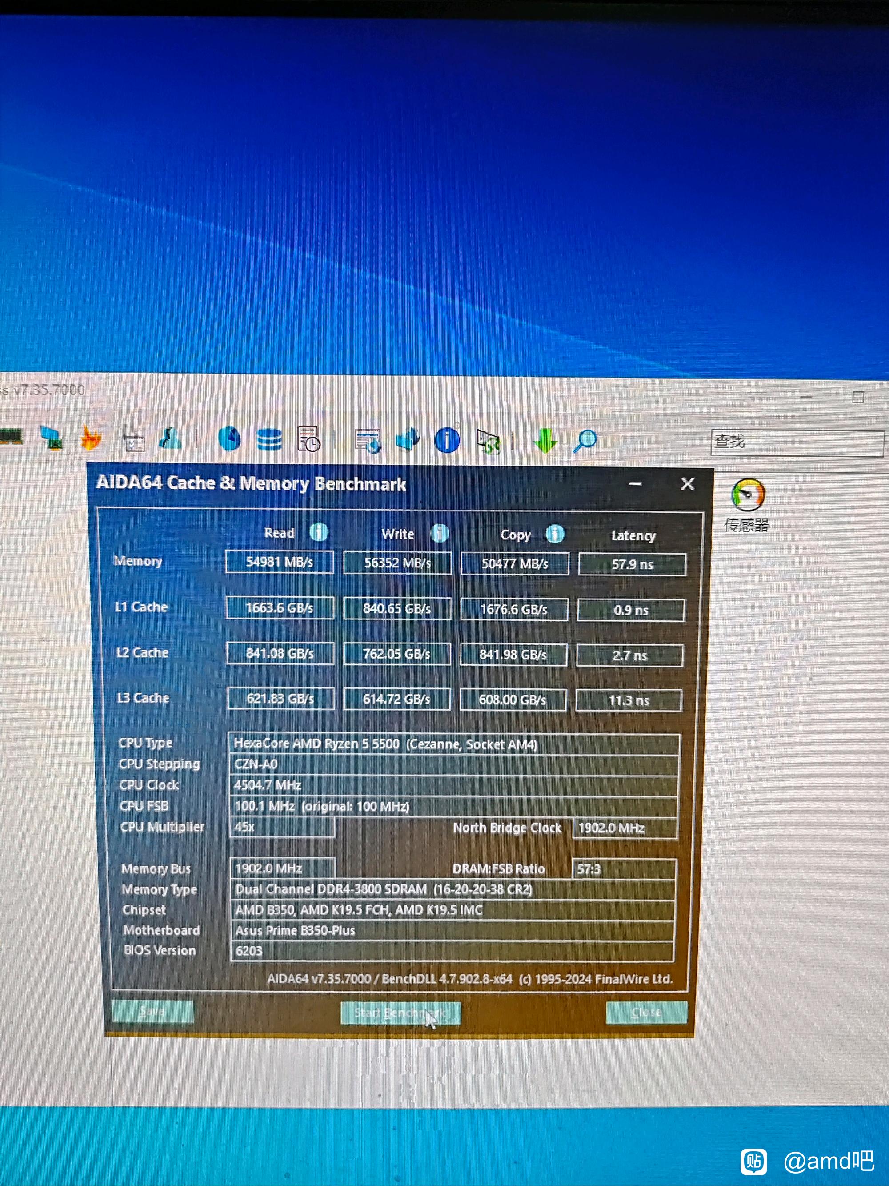Viewport: 889px width, 1186px height.
Task: Click the BIOS Version value 6203
Action: click(452, 951)
